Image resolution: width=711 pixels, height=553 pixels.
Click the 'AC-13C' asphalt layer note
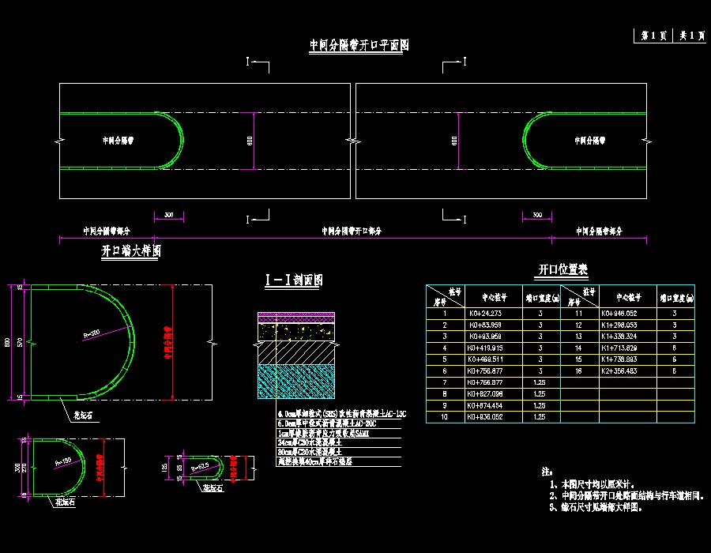coord(342,414)
